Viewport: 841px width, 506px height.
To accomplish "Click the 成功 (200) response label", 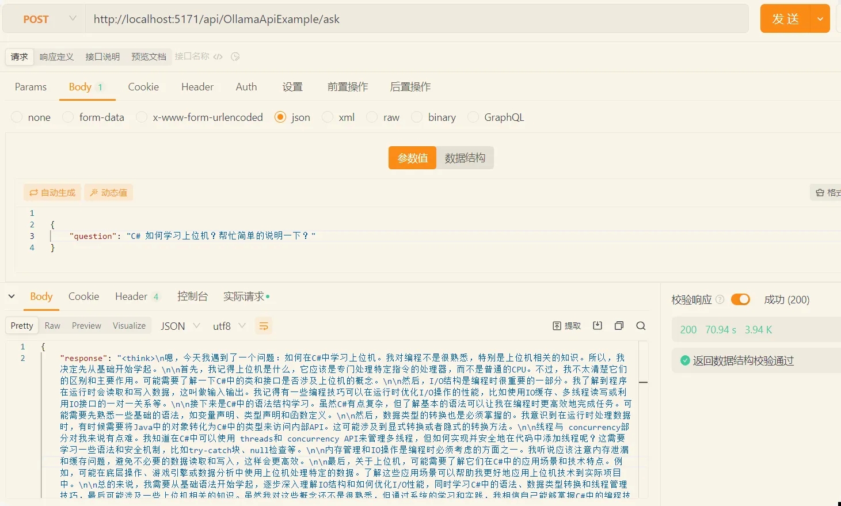I will (787, 300).
